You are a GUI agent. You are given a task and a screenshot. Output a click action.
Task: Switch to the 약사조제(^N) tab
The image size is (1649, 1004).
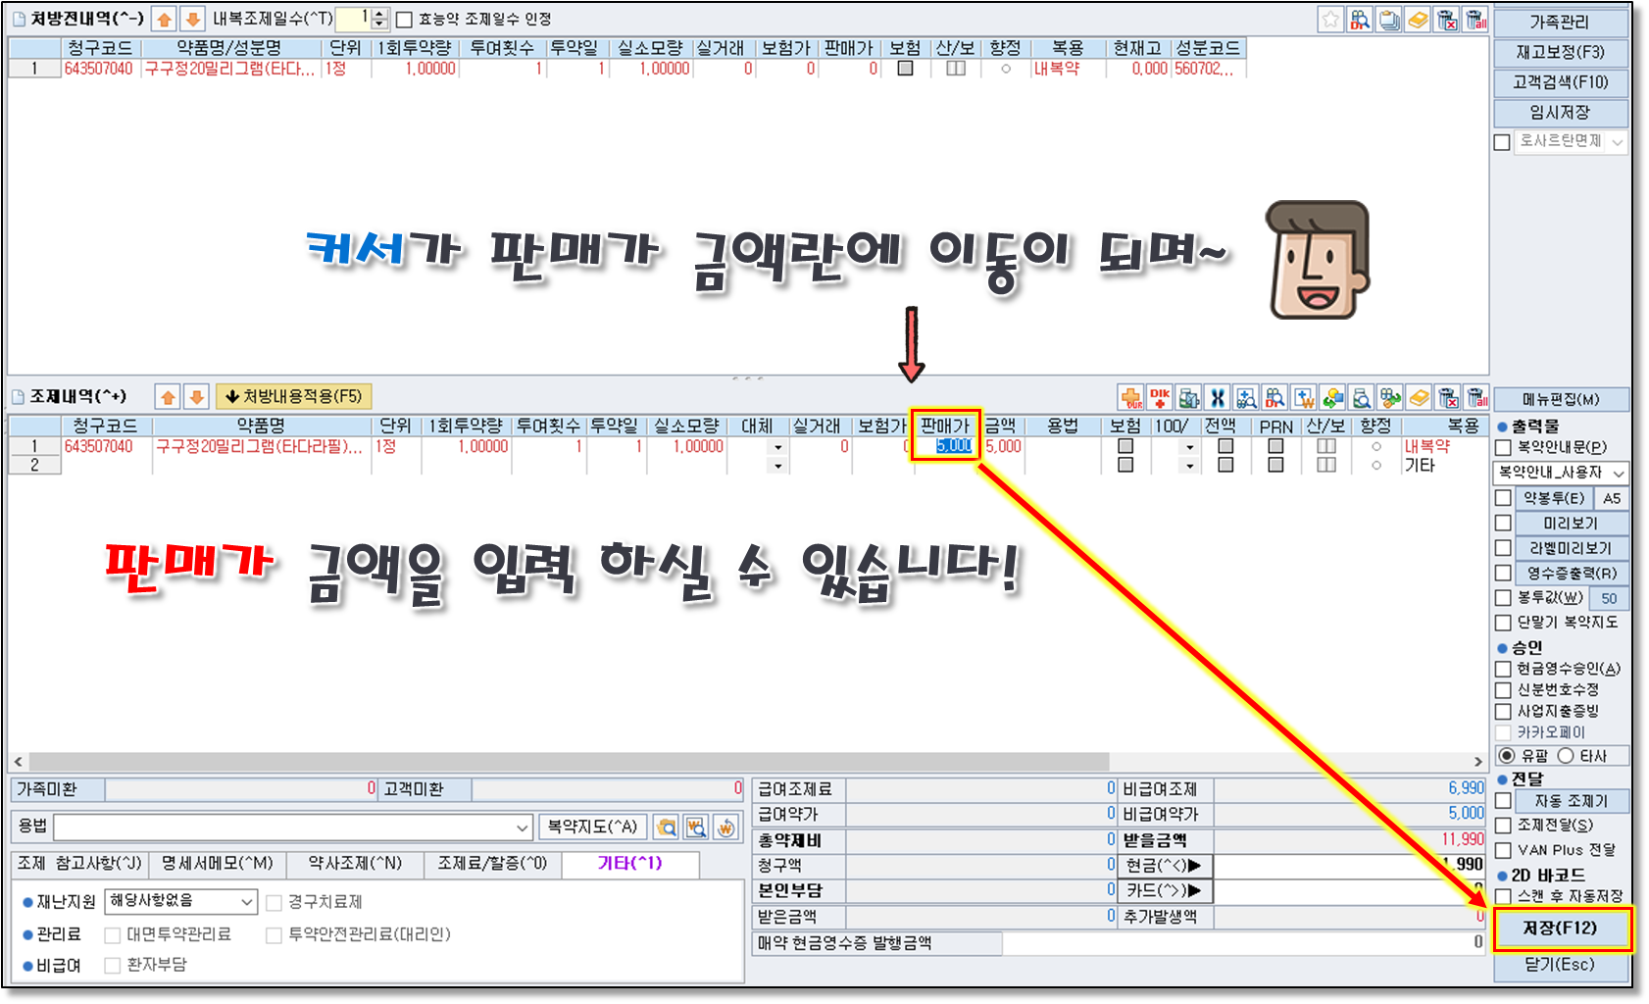point(355,864)
